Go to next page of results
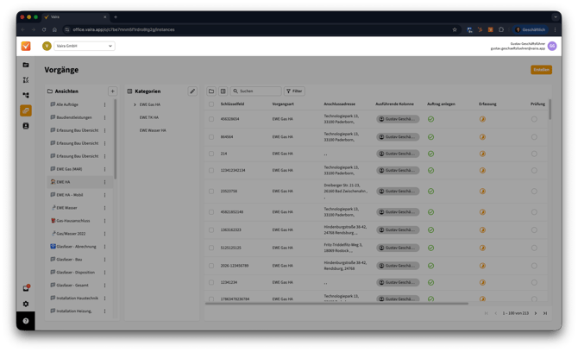The height and width of the screenshot is (352, 578). pyautogui.click(x=536, y=313)
